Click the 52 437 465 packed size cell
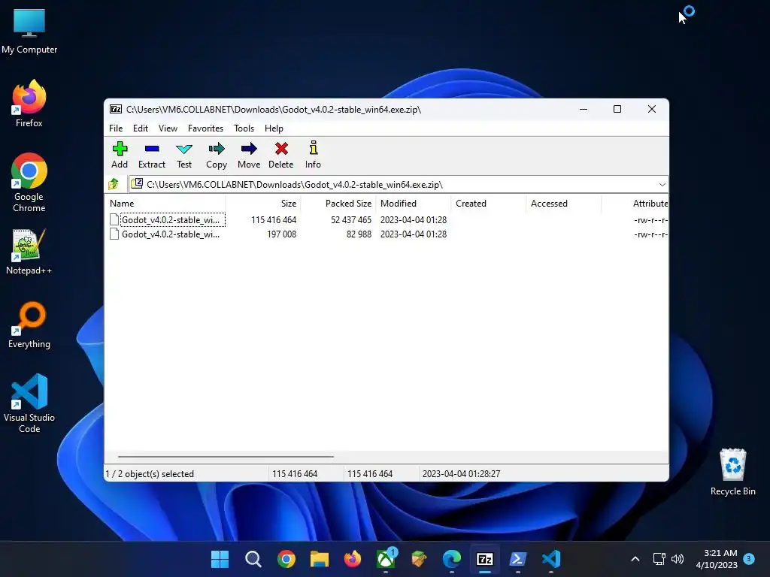Screen dimensions: 770x577 pos(351,220)
